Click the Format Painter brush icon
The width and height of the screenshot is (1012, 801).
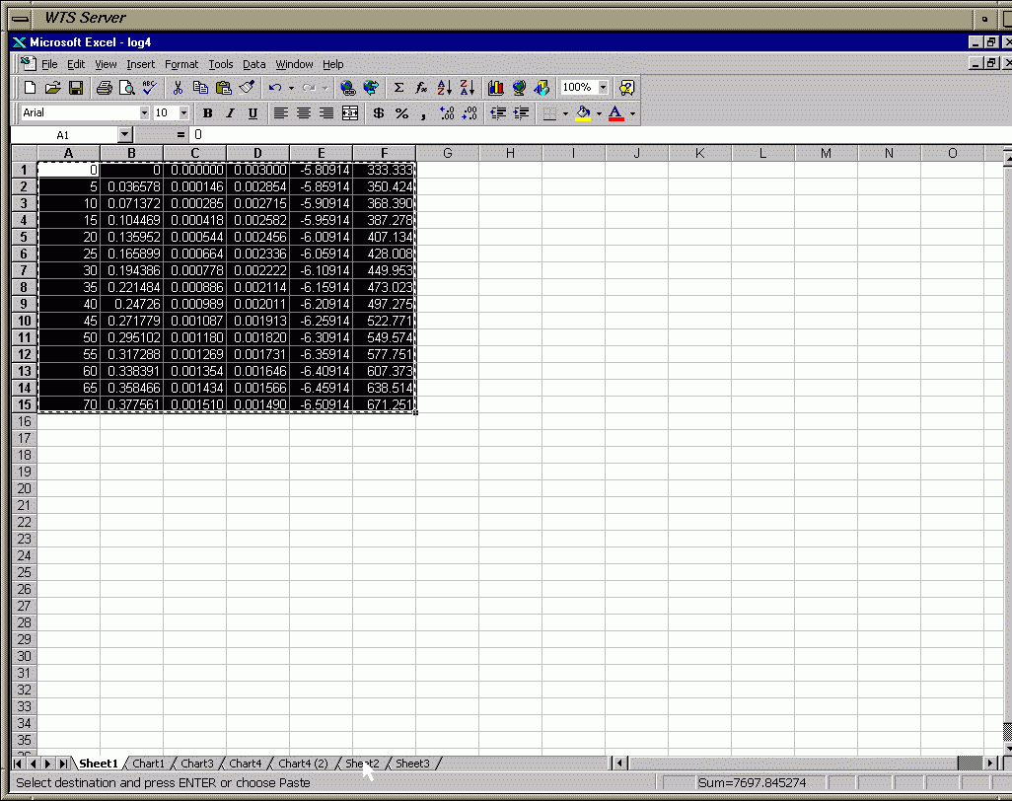click(248, 88)
